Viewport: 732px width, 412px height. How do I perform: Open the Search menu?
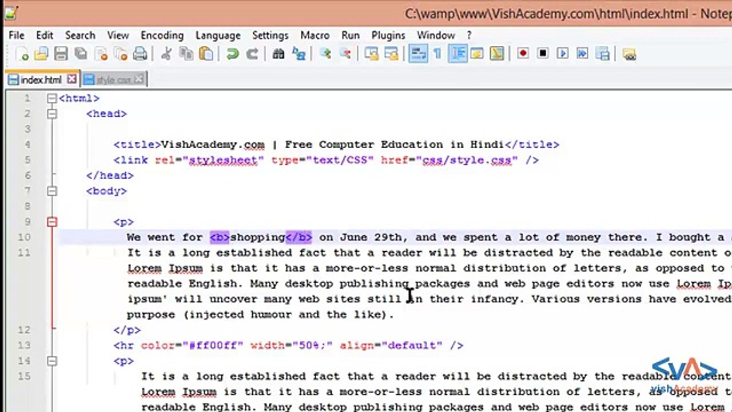click(x=80, y=35)
